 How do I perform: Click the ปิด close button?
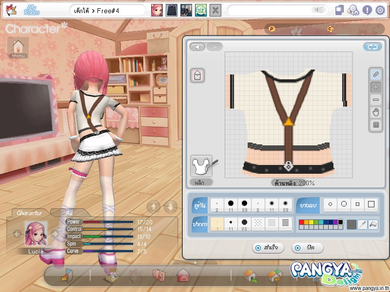(x=308, y=248)
